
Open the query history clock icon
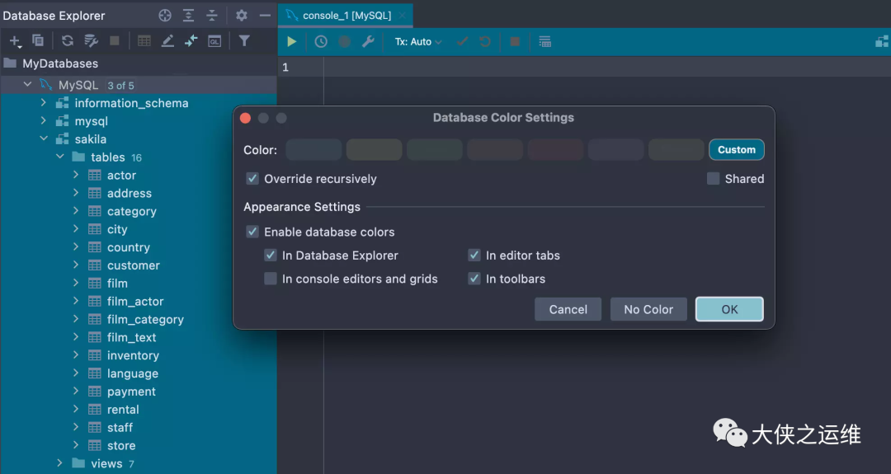(x=321, y=41)
